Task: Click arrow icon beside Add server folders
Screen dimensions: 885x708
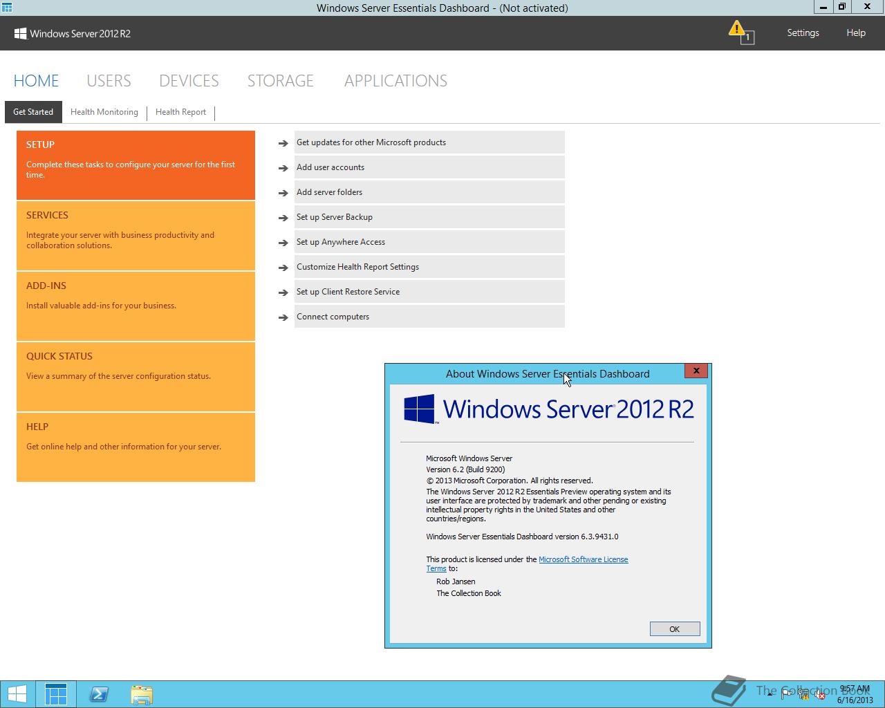Action: (283, 193)
